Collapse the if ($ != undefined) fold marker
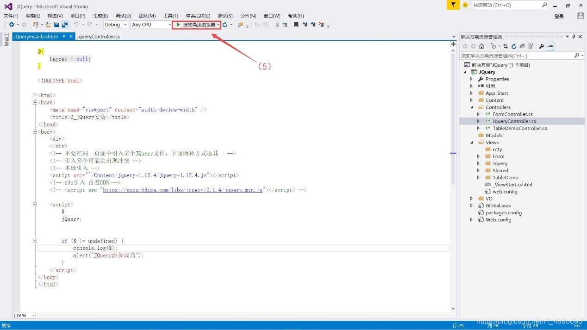The image size is (587, 330). (x=35, y=241)
